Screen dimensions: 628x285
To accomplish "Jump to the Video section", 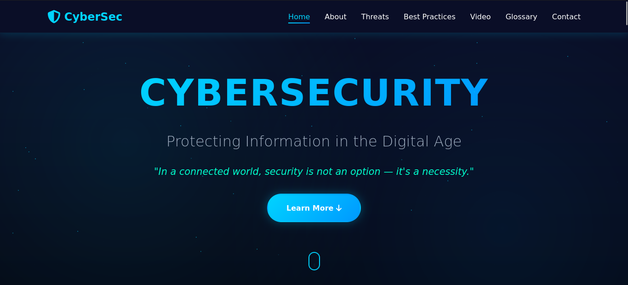I will click(480, 17).
